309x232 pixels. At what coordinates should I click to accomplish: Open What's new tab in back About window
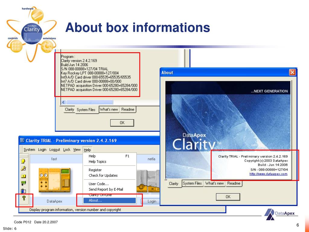click(109, 109)
